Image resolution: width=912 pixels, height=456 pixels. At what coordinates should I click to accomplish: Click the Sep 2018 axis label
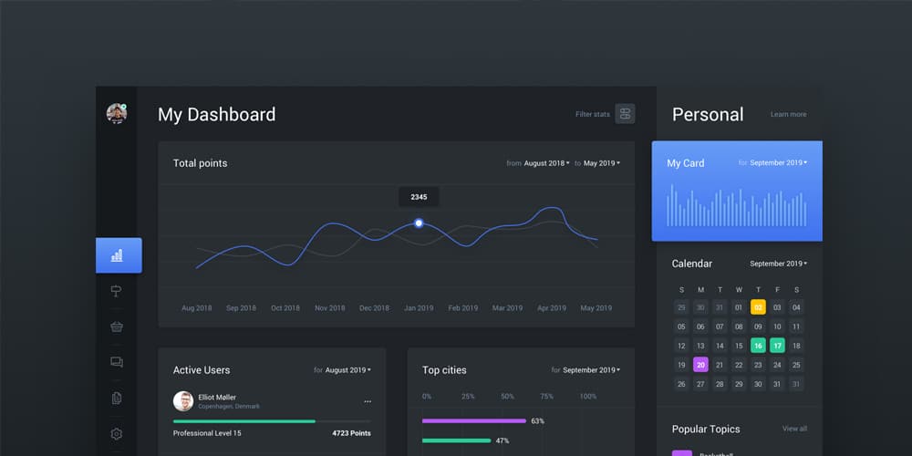tap(241, 308)
